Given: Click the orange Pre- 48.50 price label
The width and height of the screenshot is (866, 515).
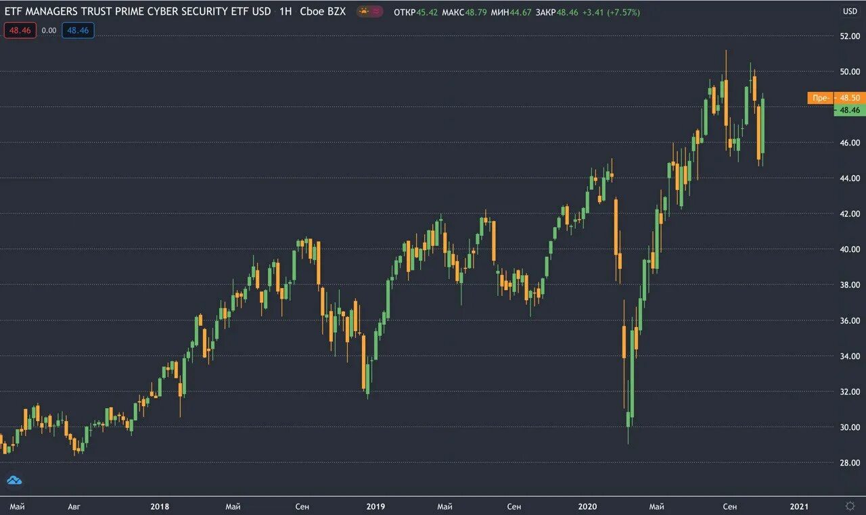Looking at the screenshot, I should click(x=836, y=98).
